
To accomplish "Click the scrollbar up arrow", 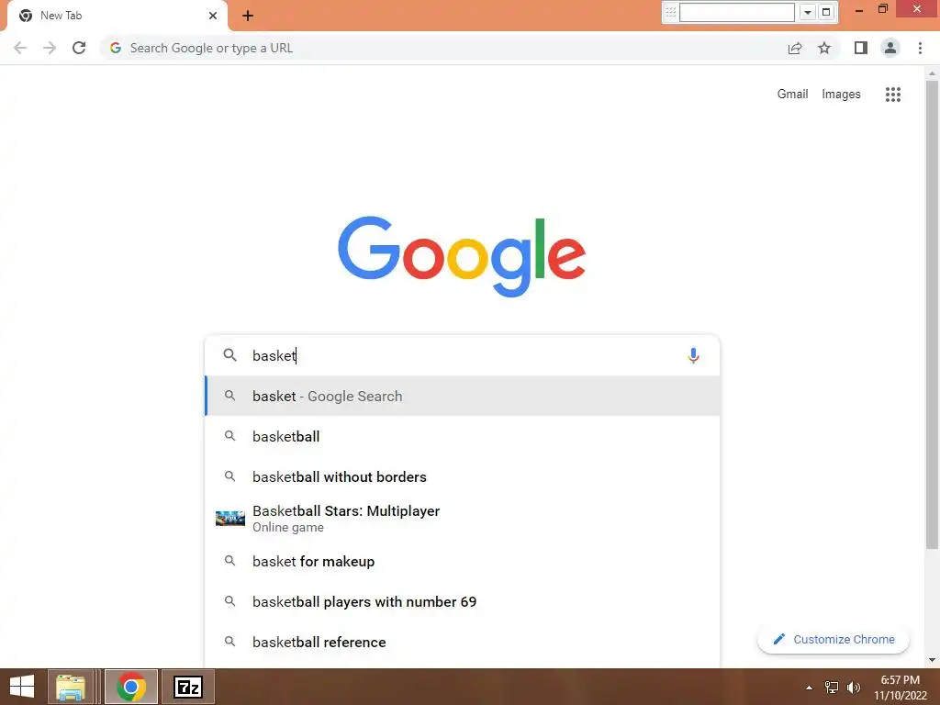I will (931, 73).
